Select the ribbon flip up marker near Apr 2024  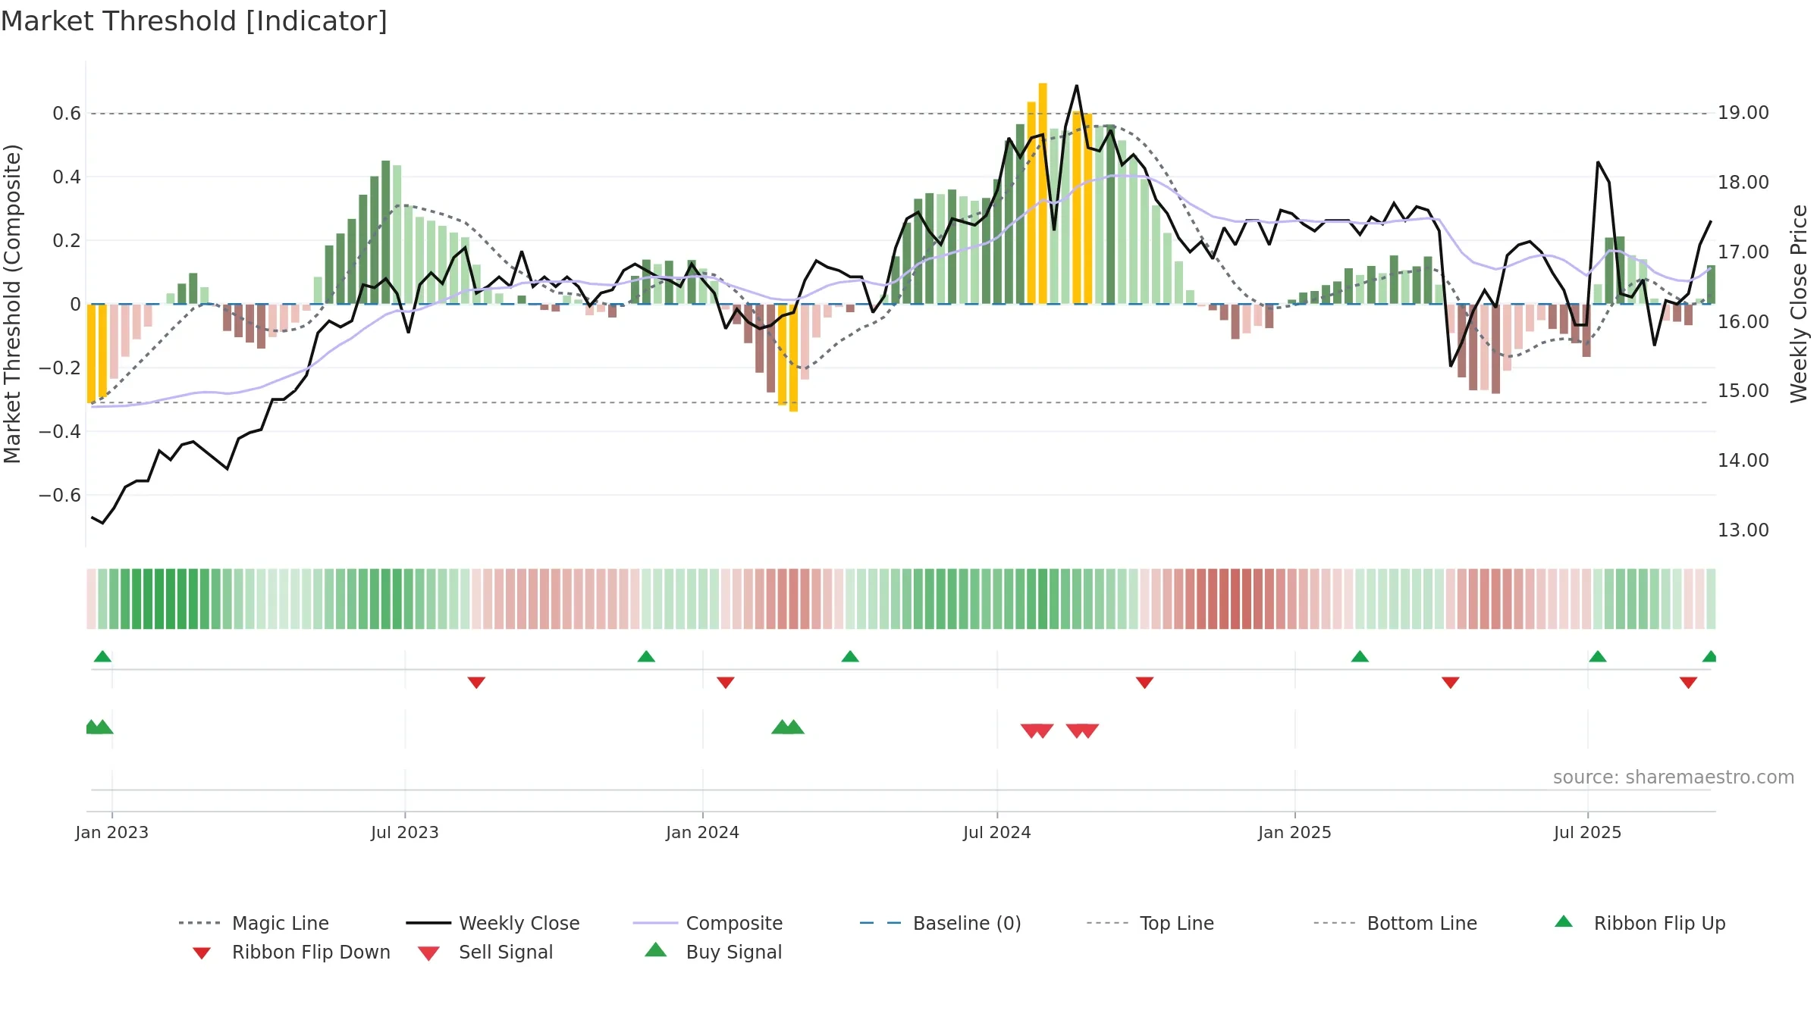pyautogui.click(x=850, y=656)
